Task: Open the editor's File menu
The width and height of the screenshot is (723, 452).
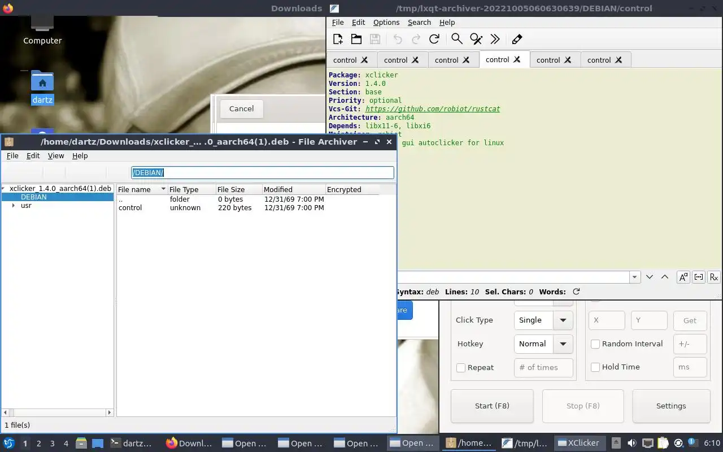Action: coord(338,22)
